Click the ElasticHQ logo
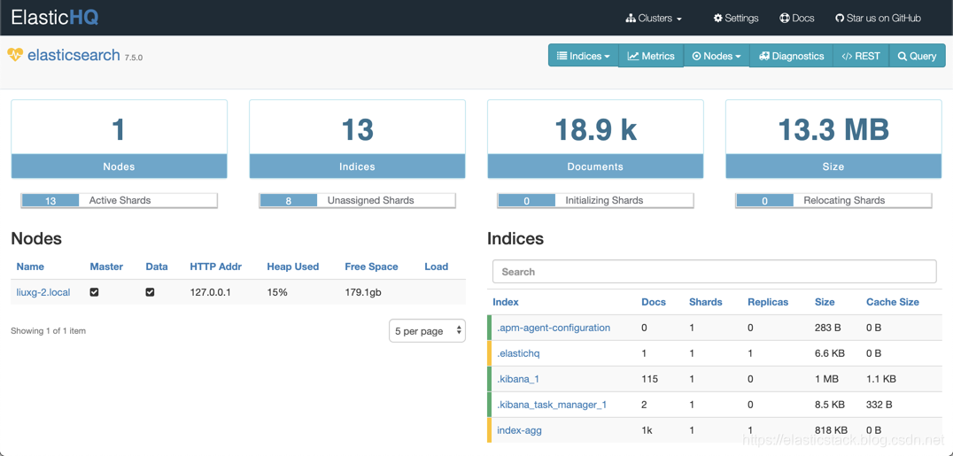This screenshot has width=953, height=456. (x=55, y=17)
